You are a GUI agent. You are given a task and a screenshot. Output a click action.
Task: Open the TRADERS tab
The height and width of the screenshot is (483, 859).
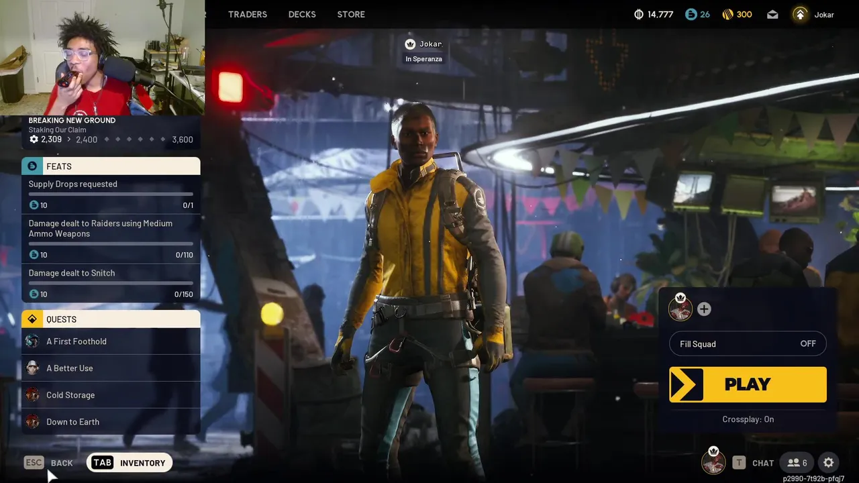(x=247, y=14)
